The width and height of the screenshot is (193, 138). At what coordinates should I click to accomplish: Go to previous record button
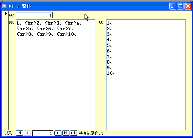pos(27,133)
